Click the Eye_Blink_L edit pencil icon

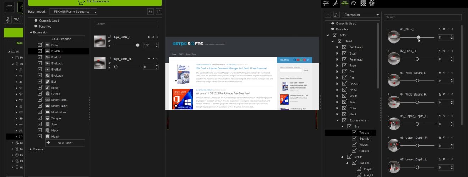tap(153, 37)
